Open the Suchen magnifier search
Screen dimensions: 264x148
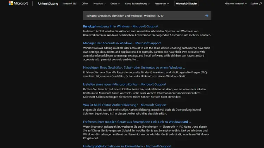coord(256,4)
